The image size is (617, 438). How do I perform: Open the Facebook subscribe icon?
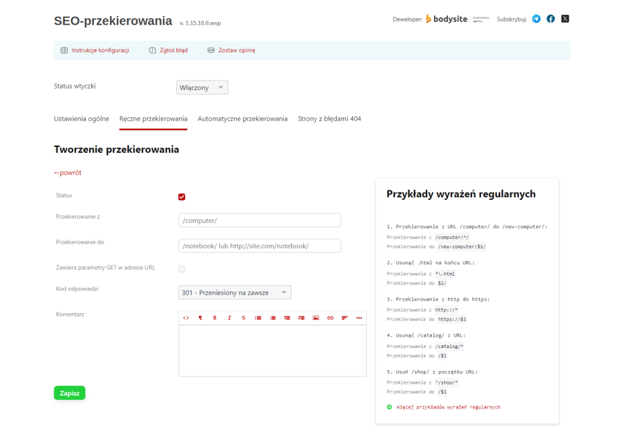point(551,19)
